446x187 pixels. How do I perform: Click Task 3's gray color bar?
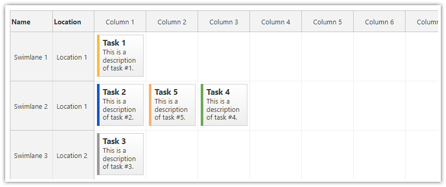[98, 154]
